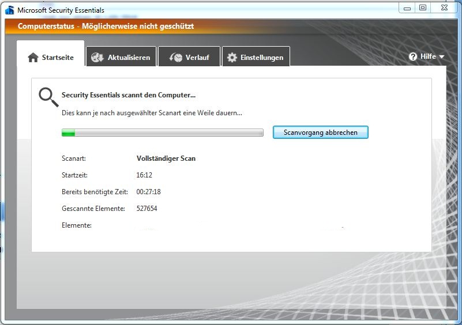The height and width of the screenshot is (325, 462).
Task: Open the Startseite tab
Action: 51,54
